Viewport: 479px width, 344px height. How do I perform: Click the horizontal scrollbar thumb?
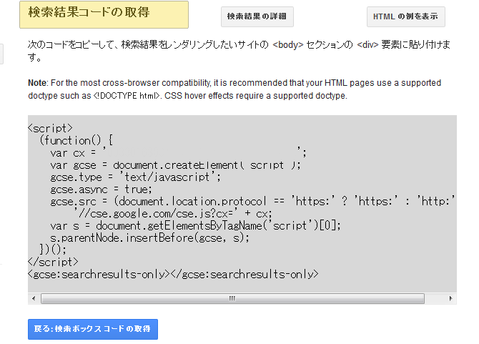click(232, 298)
